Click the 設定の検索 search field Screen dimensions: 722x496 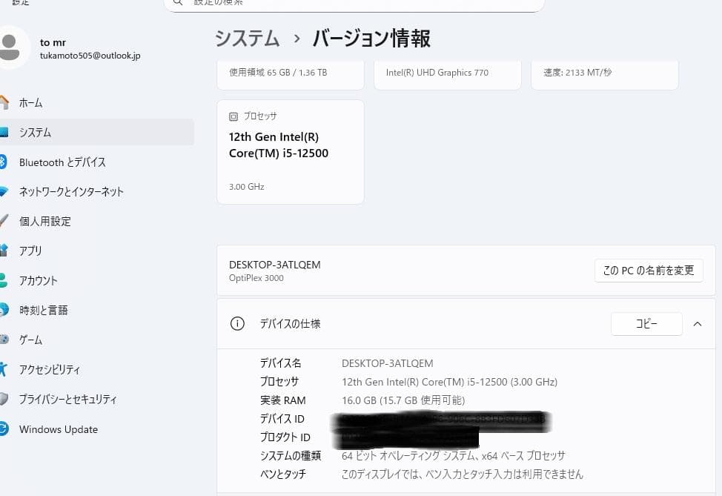(x=354, y=4)
